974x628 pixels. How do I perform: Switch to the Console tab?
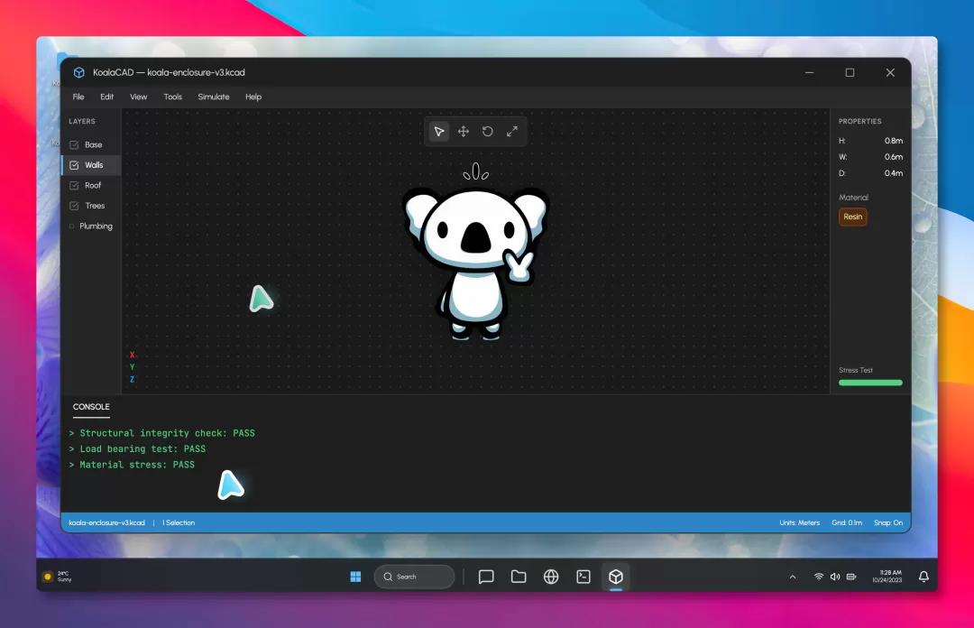[x=91, y=407]
